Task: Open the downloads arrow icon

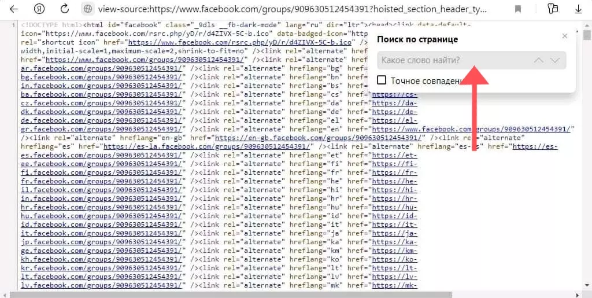Action: tap(578, 9)
